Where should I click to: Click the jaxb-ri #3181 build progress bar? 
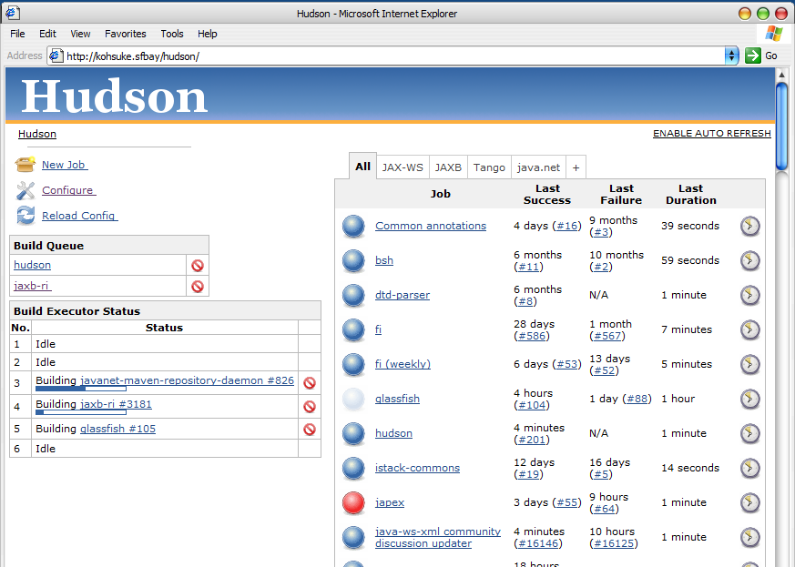tap(81, 412)
